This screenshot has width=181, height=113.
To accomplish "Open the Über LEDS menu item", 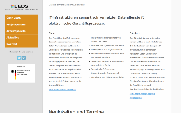I will pos(21,18).
